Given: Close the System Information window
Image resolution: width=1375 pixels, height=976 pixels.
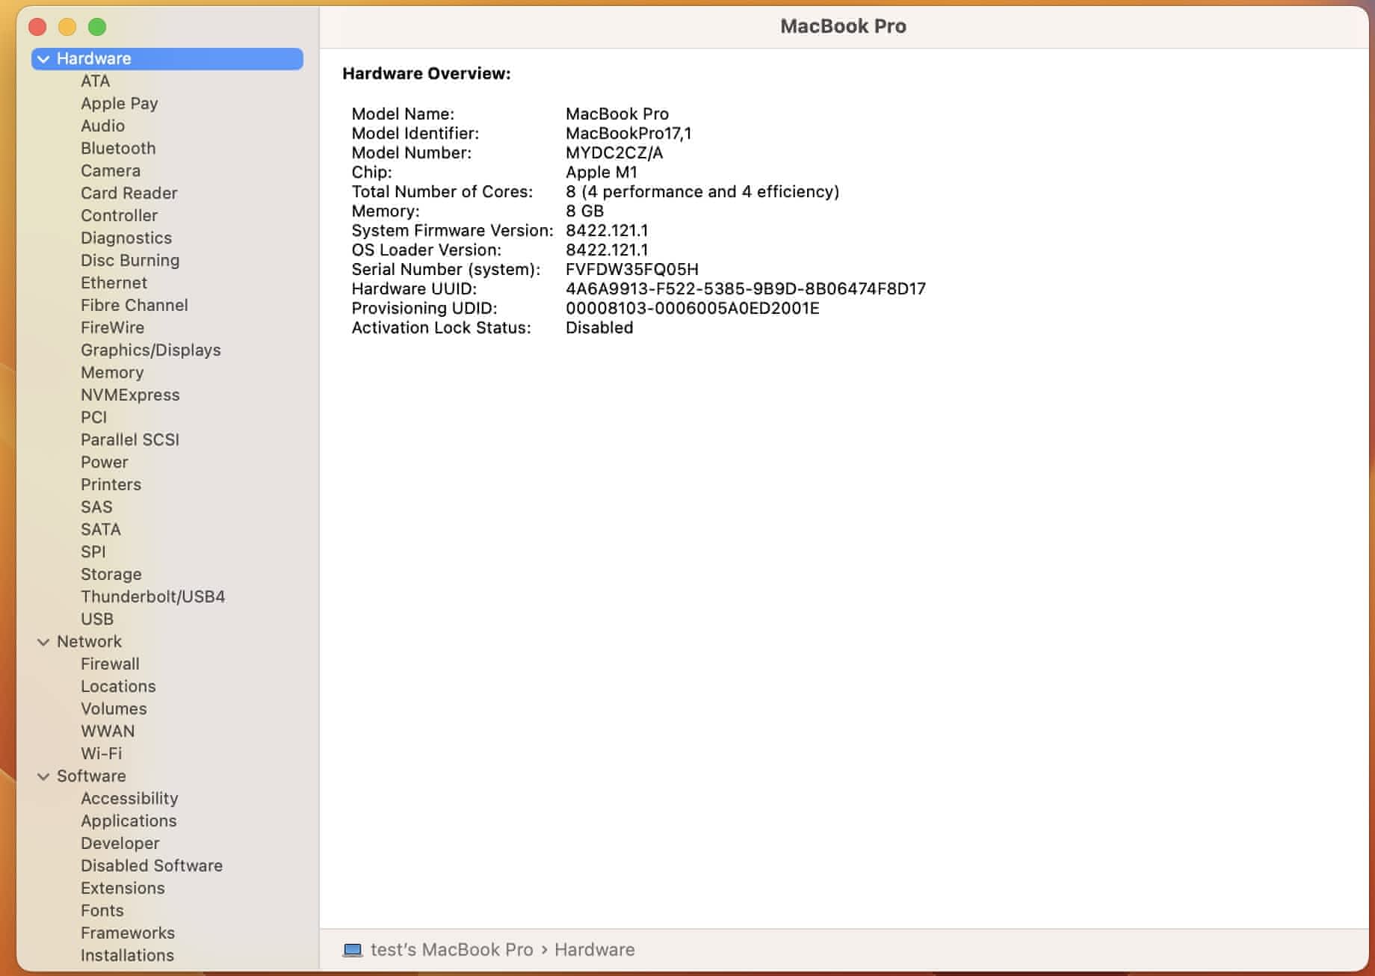Looking at the screenshot, I should [37, 27].
